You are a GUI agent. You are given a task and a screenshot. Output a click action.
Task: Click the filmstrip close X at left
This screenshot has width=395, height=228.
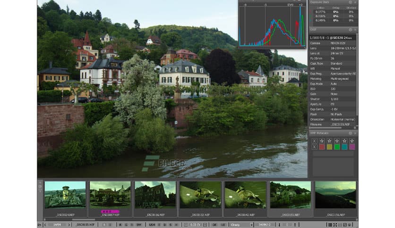40,183
